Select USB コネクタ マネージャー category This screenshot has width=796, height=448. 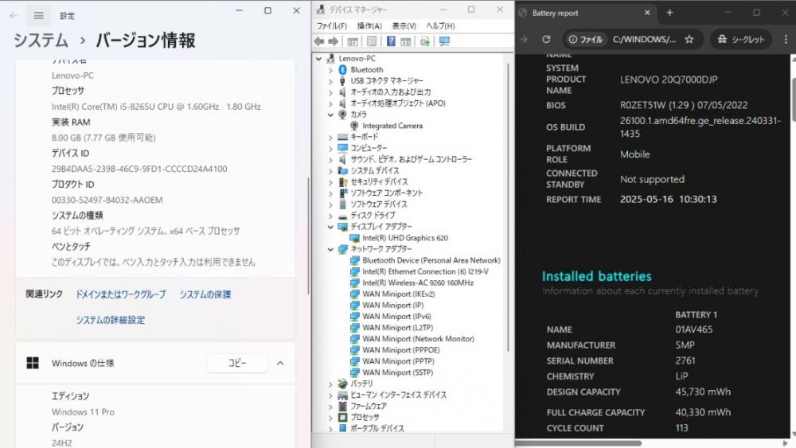pyautogui.click(x=386, y=80)
